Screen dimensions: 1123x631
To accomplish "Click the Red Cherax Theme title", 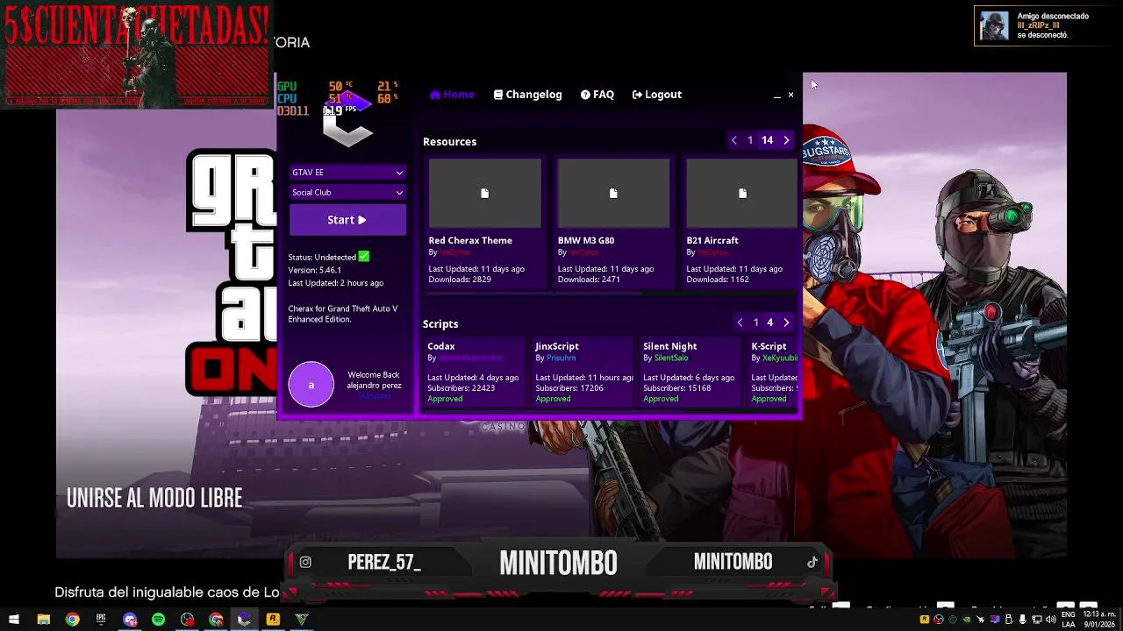I will point(470,240).
